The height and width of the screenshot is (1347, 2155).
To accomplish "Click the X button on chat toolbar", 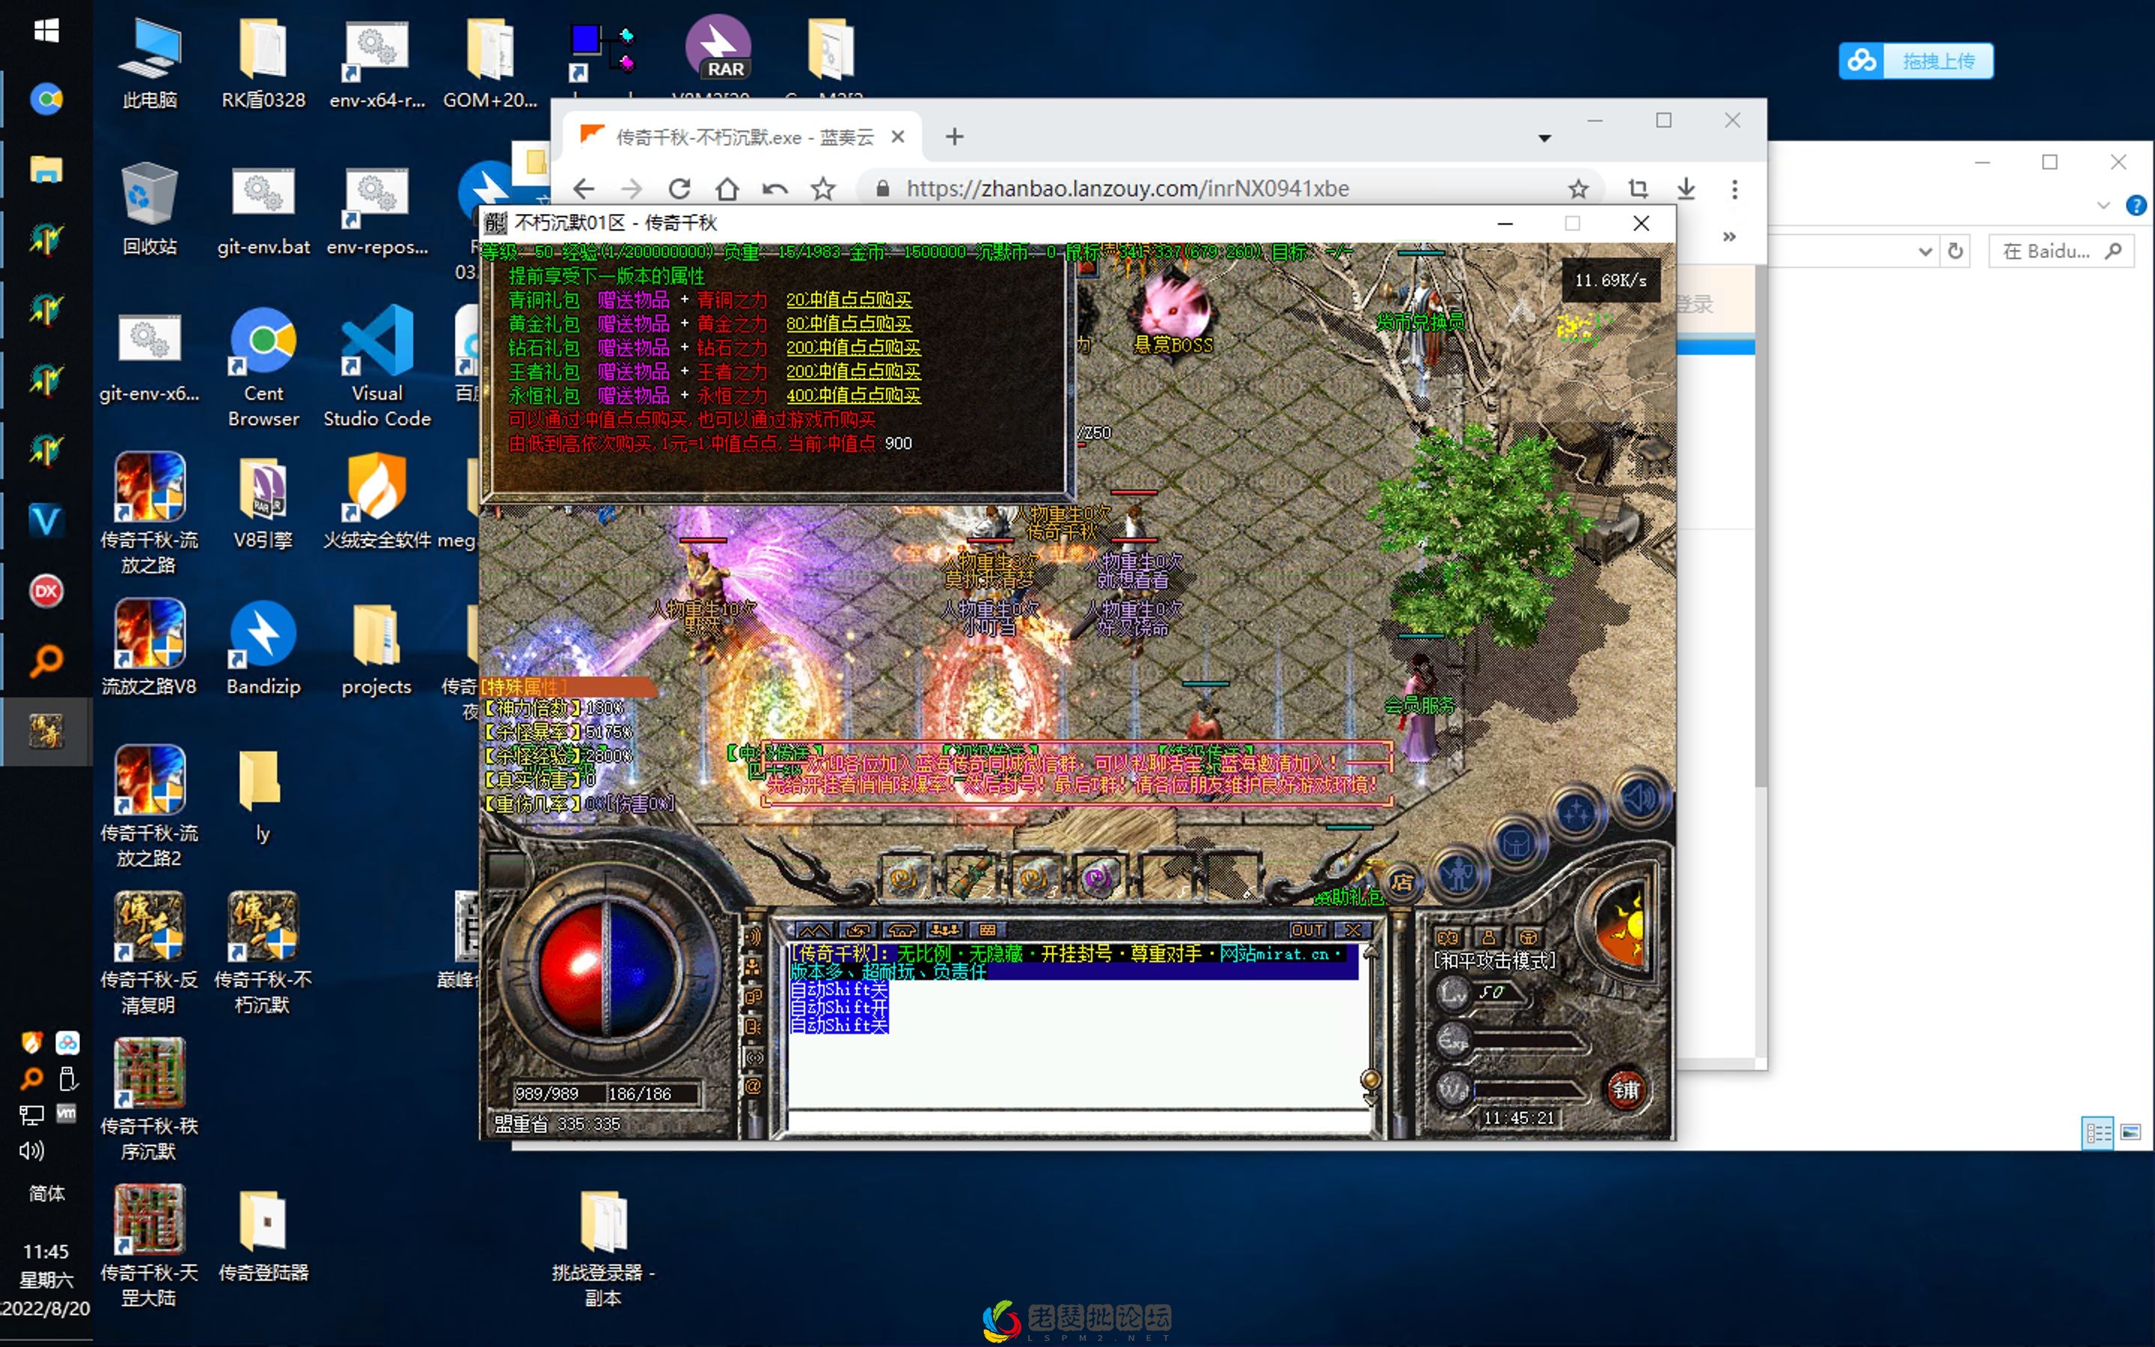I will 1354,930.
